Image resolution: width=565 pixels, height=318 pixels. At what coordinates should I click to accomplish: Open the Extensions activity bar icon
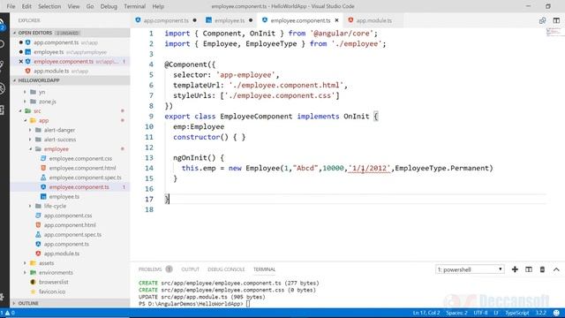coord(3,110)
